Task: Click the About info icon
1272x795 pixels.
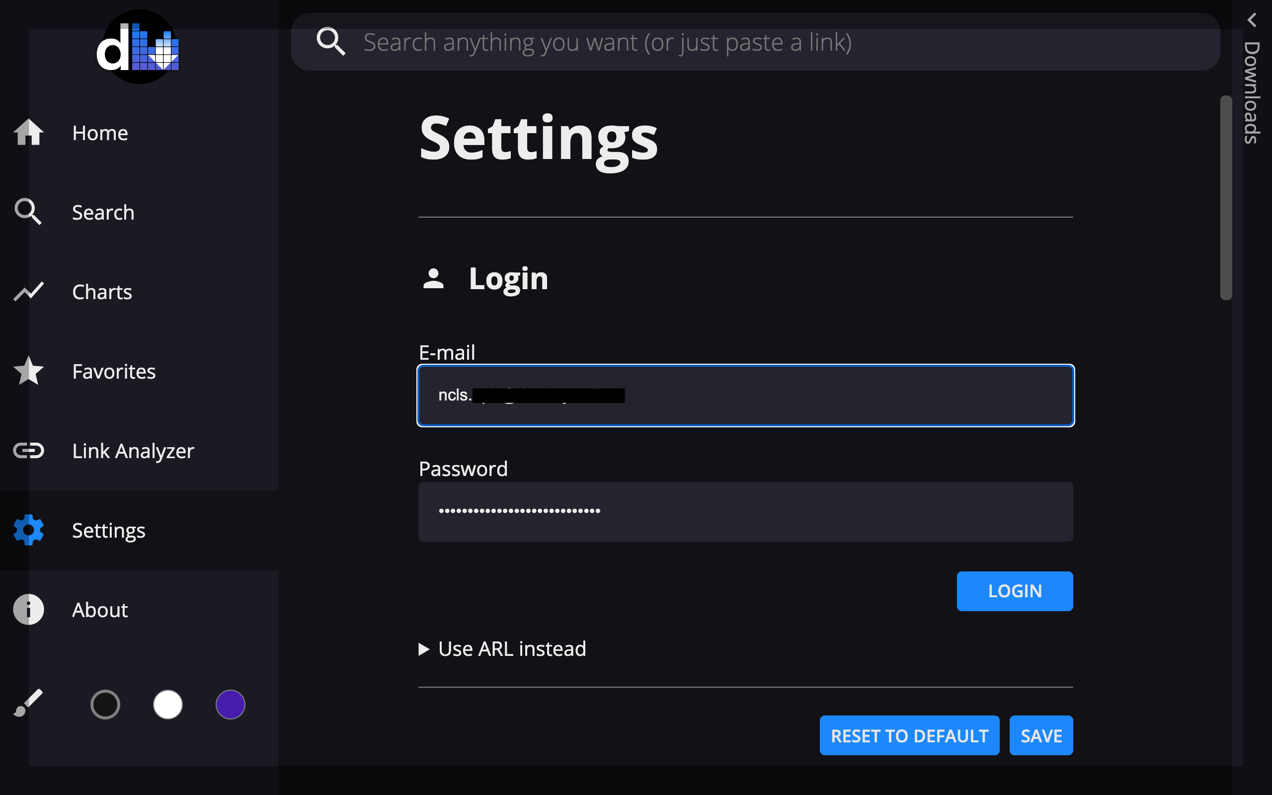Action: click(x=28, y=609)
